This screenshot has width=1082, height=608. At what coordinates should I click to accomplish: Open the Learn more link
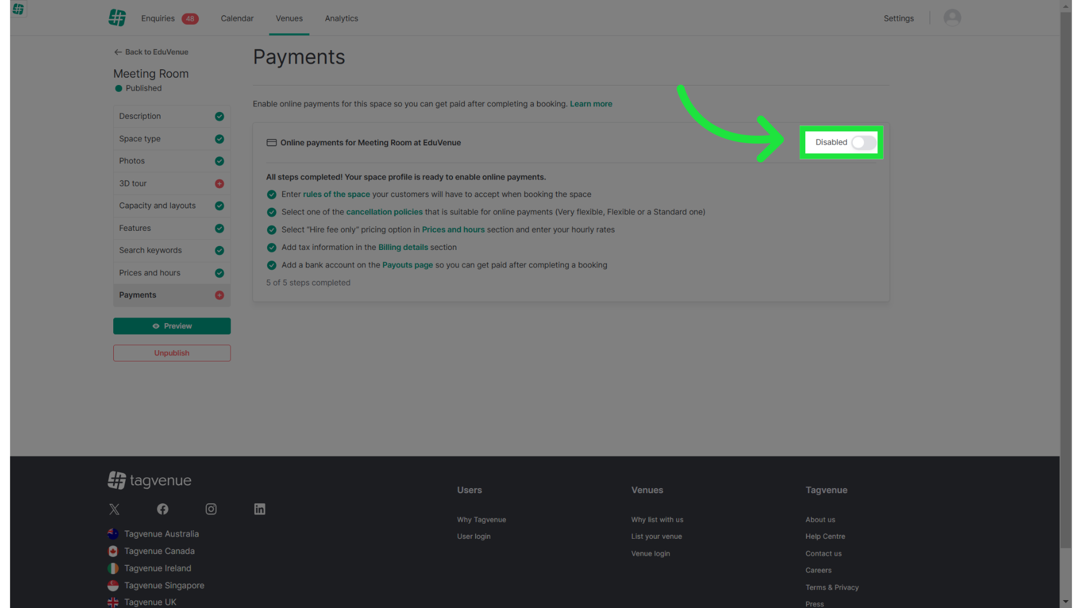[591, 104]
